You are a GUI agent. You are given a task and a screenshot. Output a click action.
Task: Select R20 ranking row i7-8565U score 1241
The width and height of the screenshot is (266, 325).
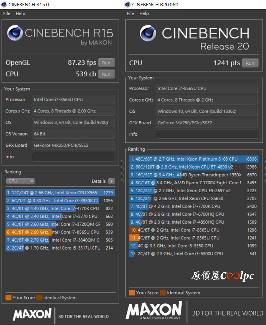pyautogui.click(x=194, y=238)
